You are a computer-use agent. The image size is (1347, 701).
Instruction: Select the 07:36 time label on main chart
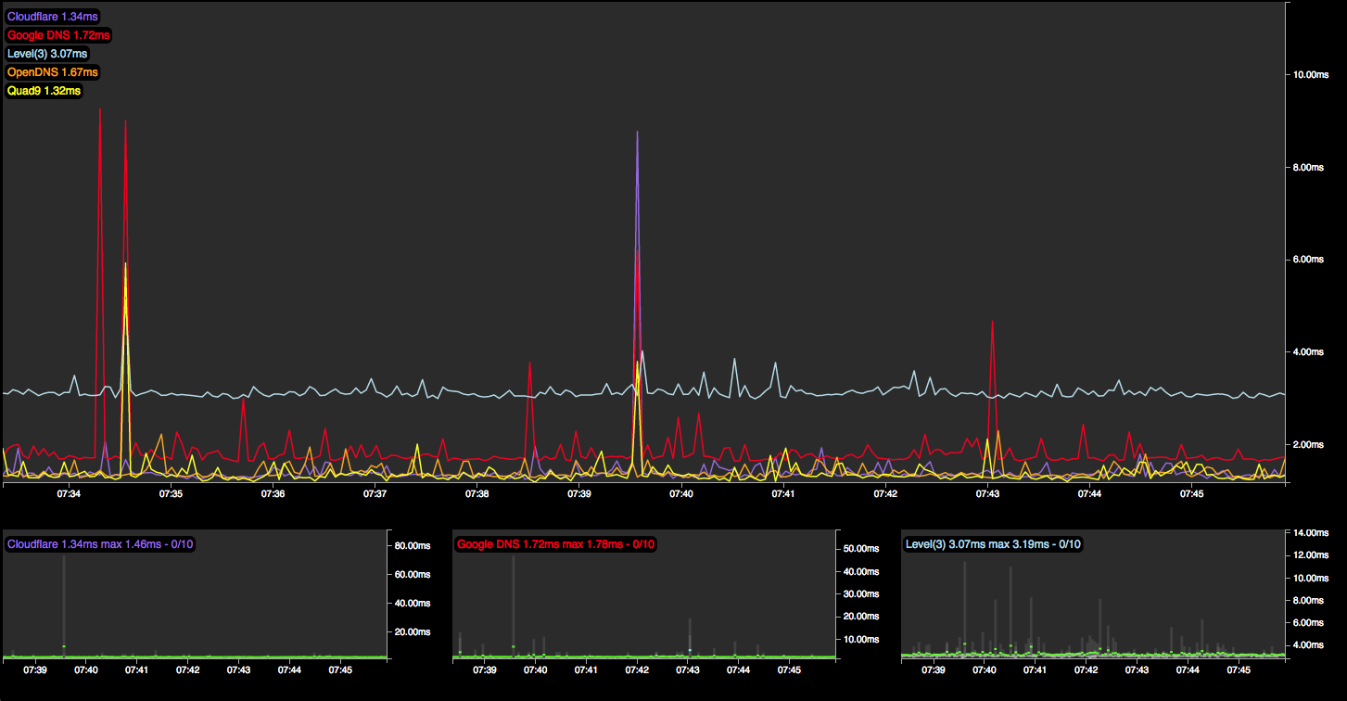point(273,495)
